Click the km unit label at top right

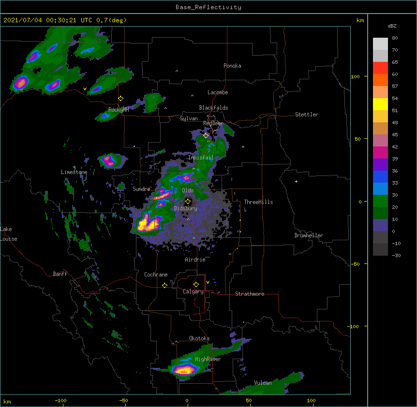tap(360, 20)
